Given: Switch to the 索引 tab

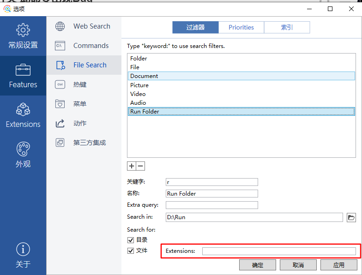Looking at the screenshot, I should click(287, 27).
